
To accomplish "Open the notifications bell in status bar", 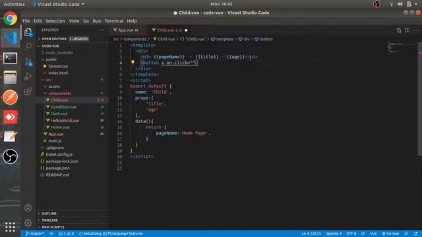I will (416, 234).
